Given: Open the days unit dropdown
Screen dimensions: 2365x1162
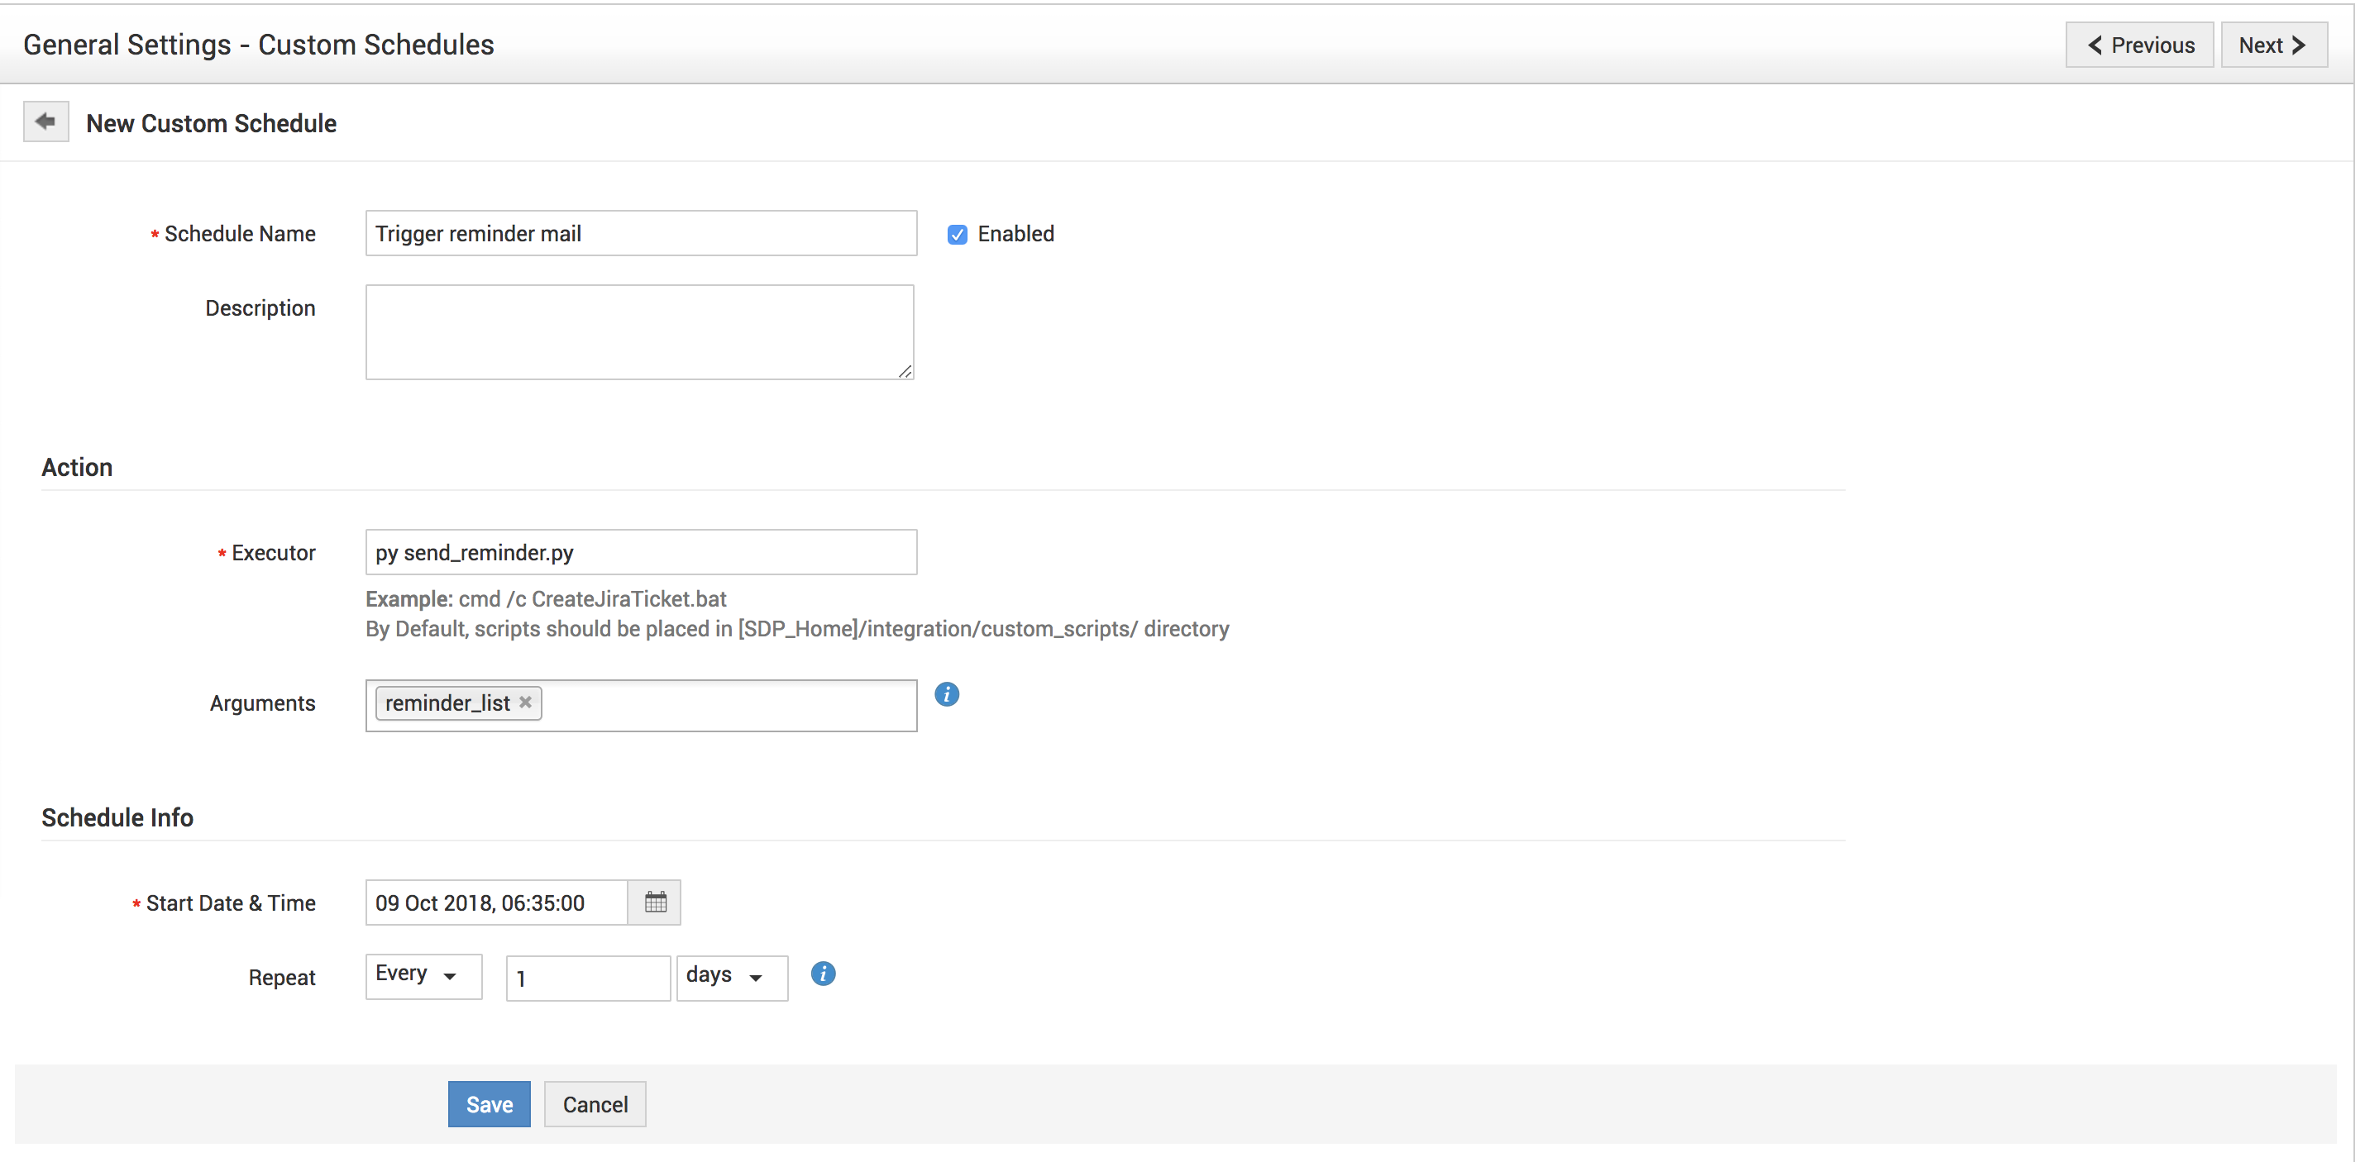Looking at the screenshot, I should [x=731, y=977].
